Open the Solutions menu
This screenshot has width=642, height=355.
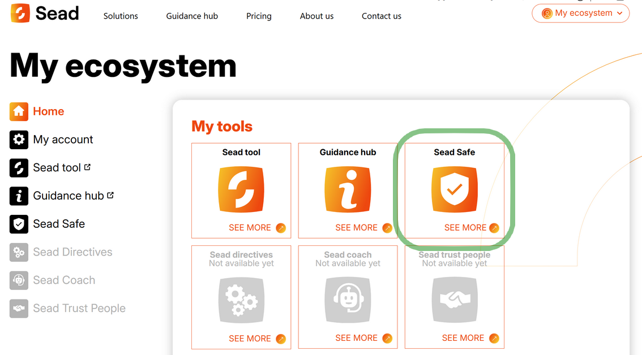pyautogui.click(x=121, y=16)
